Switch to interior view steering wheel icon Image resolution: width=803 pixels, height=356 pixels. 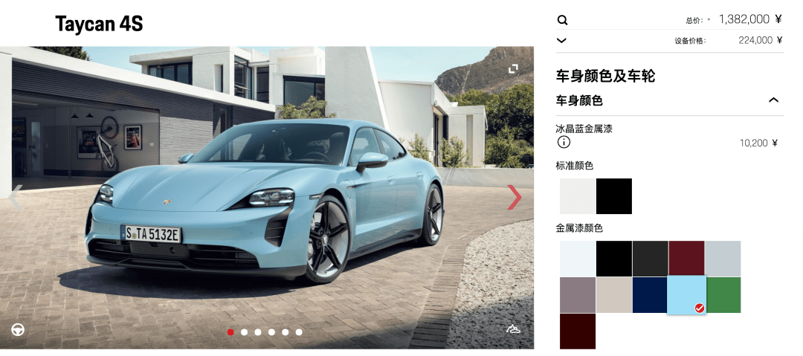[18, 330]
